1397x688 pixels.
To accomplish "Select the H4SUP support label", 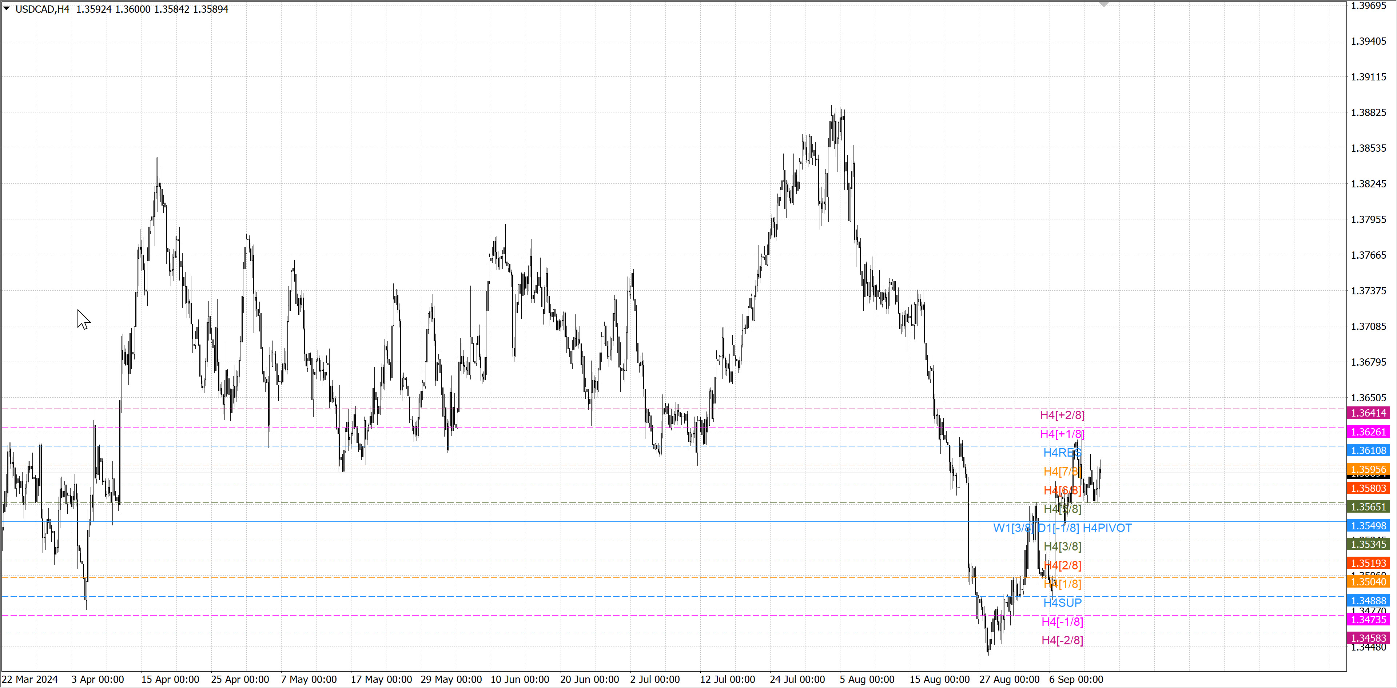I will 1062,603.
